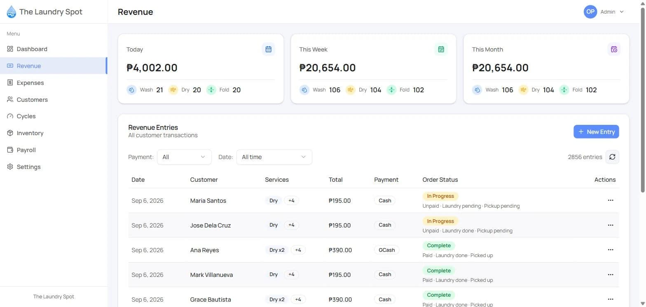Open the Payment filter dropdown
The width and height of the screenshot is (646, 307).
point(184,157)
